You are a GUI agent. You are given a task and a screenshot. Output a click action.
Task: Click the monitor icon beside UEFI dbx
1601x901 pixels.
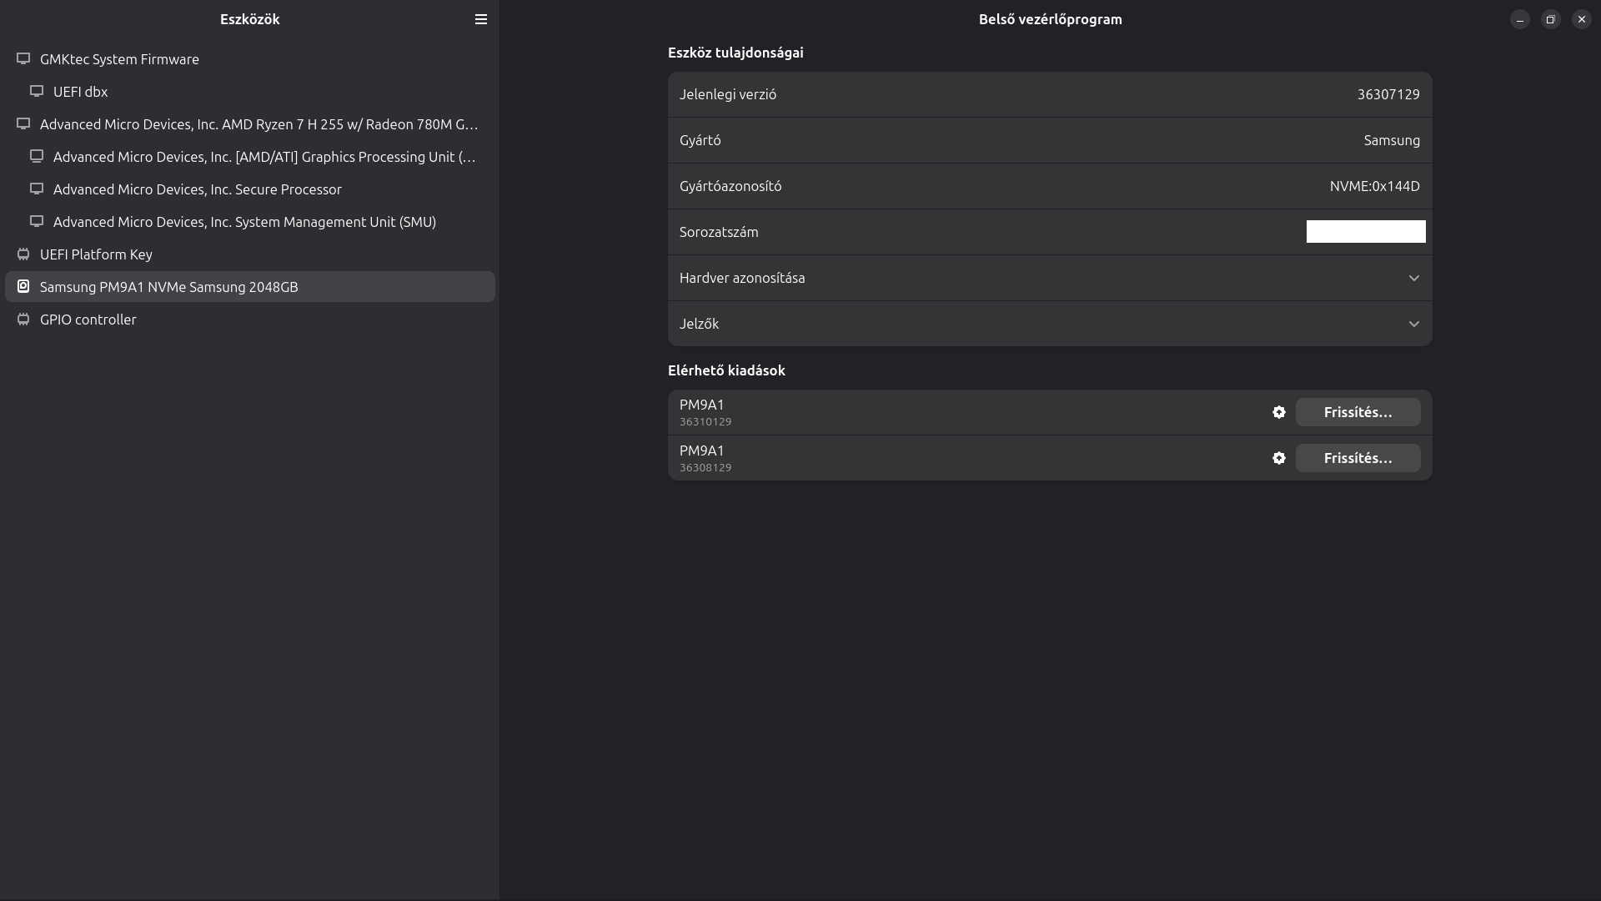tap(37, 92)
